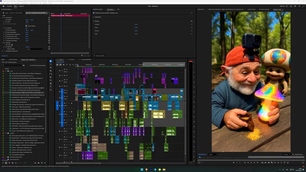Toggle animation stopwatch for Posición

pos(6,20)
